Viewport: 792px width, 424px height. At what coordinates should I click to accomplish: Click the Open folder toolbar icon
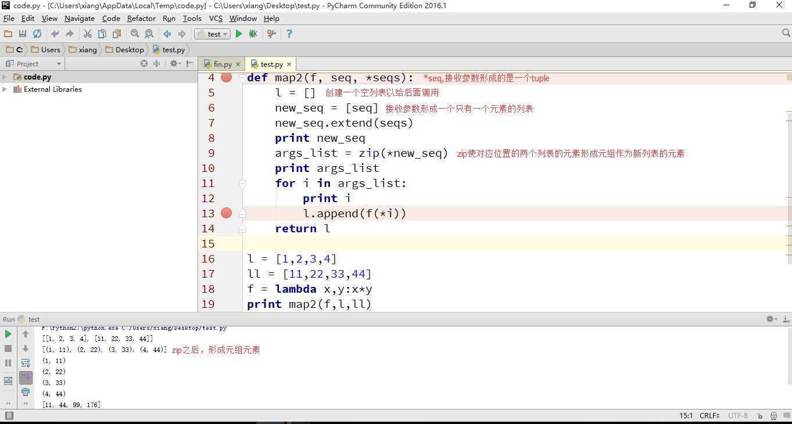click(x=8, y=34)
